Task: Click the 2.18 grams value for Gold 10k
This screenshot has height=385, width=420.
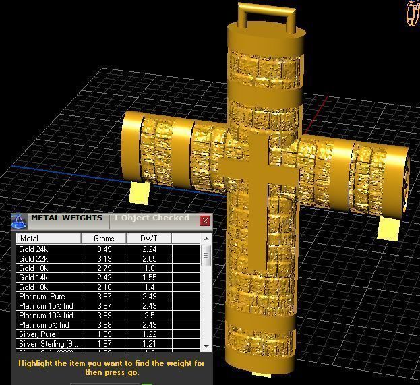Action: click(x=104, y=287)
